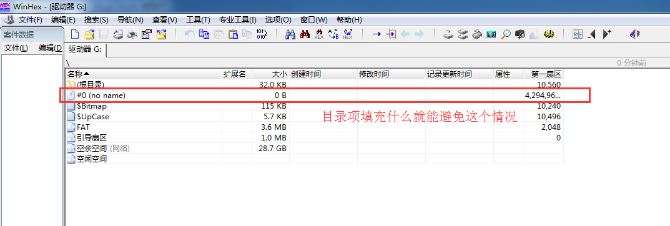This screenshot has height=226, width=670.
Task: Click the Undo arrow icon
Action: point(190,34)
